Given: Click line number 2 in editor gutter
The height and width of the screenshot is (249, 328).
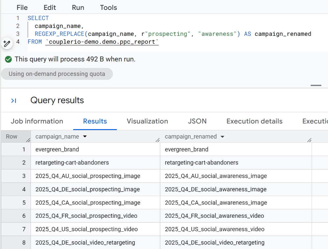Looking at the screenshot, I should [x=18, y=26].
